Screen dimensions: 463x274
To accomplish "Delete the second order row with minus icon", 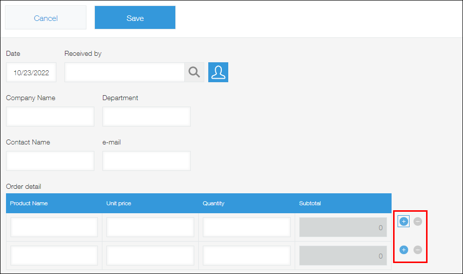I will [418, 250].
